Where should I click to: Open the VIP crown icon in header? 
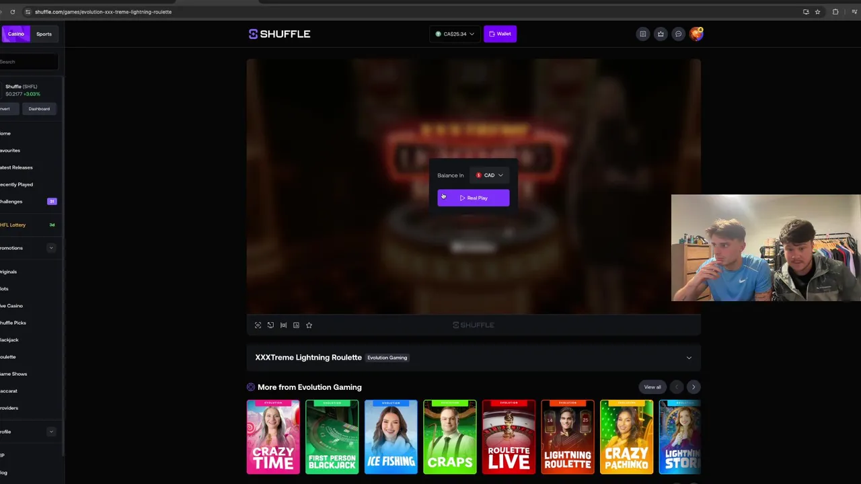coord(661,34)
